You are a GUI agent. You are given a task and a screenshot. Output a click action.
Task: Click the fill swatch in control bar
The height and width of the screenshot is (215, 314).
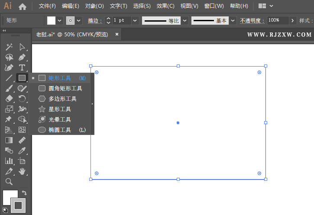coord(51,20)
